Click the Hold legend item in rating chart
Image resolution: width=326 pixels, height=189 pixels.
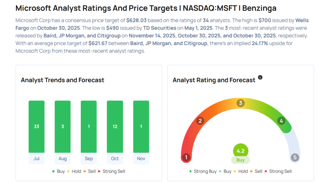241,171
